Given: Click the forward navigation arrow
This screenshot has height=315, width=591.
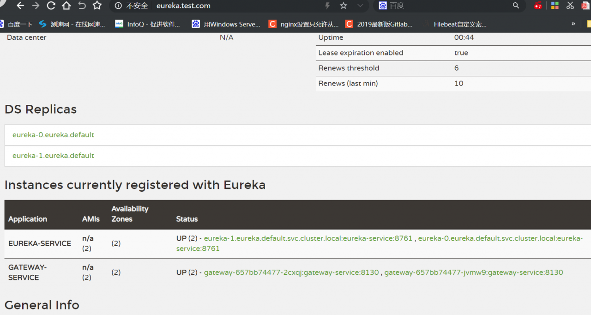Looking at the screenshot, I should click(36, 6).
